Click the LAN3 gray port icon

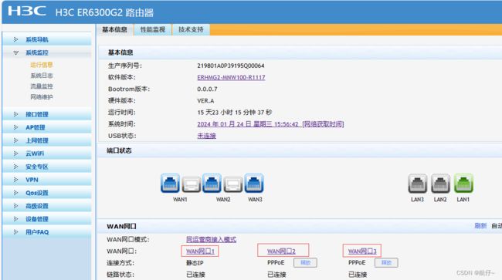[x=418, y=184]
